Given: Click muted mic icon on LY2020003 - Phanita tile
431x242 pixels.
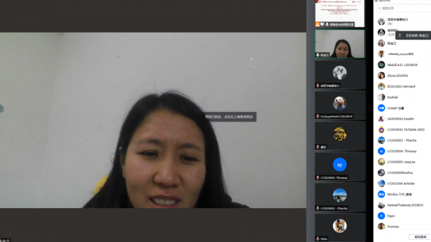Looking at the screenshot, I should [x=318, y=208].
